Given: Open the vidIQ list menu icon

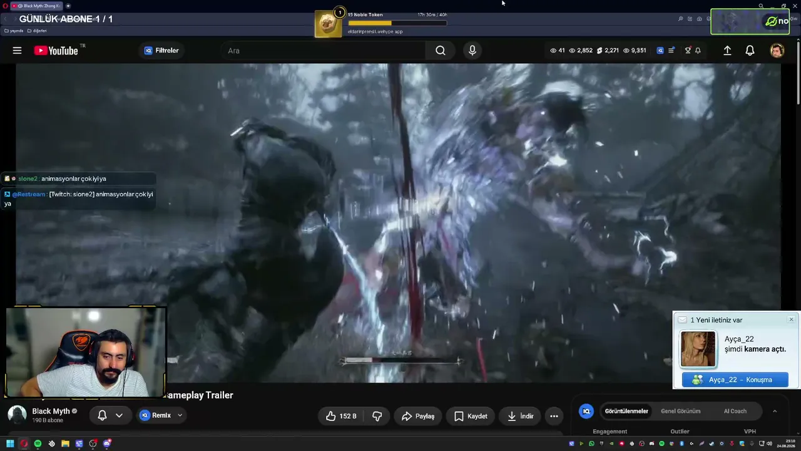Looking at the screenshot, I should click(x=671, y=51).
